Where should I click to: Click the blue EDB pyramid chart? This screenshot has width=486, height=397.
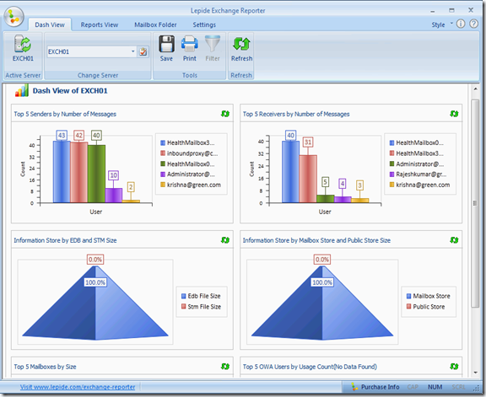(x=95, y=303)
